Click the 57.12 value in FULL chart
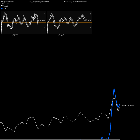 coord(87,20)
